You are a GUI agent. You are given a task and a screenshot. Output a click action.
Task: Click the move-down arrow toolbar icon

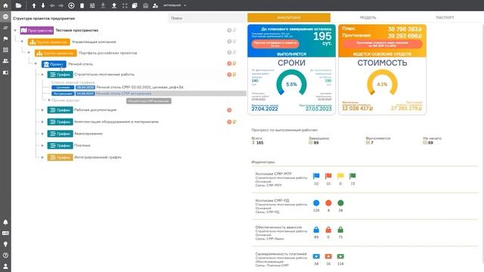(43, 5)
